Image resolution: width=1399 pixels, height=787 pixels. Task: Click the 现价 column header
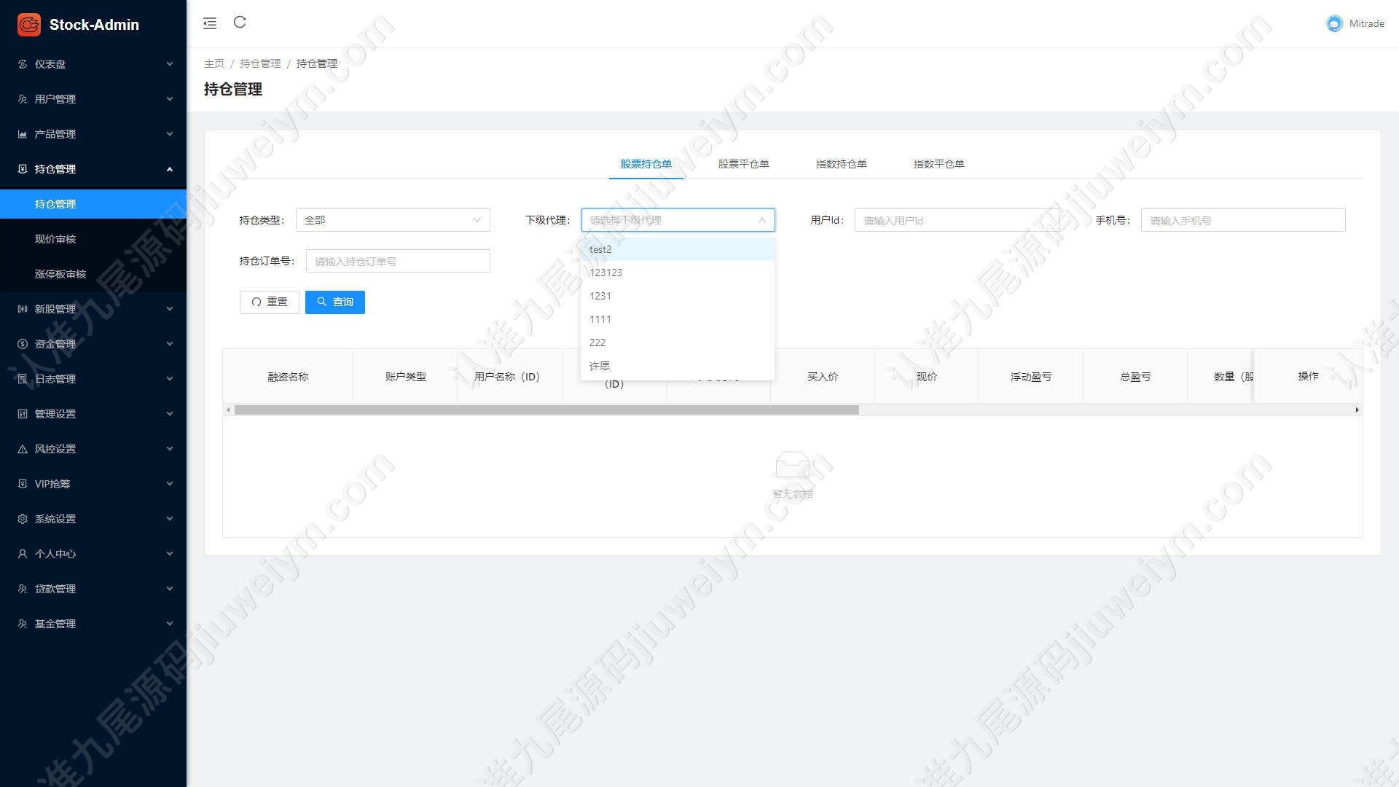coord(927,377)
